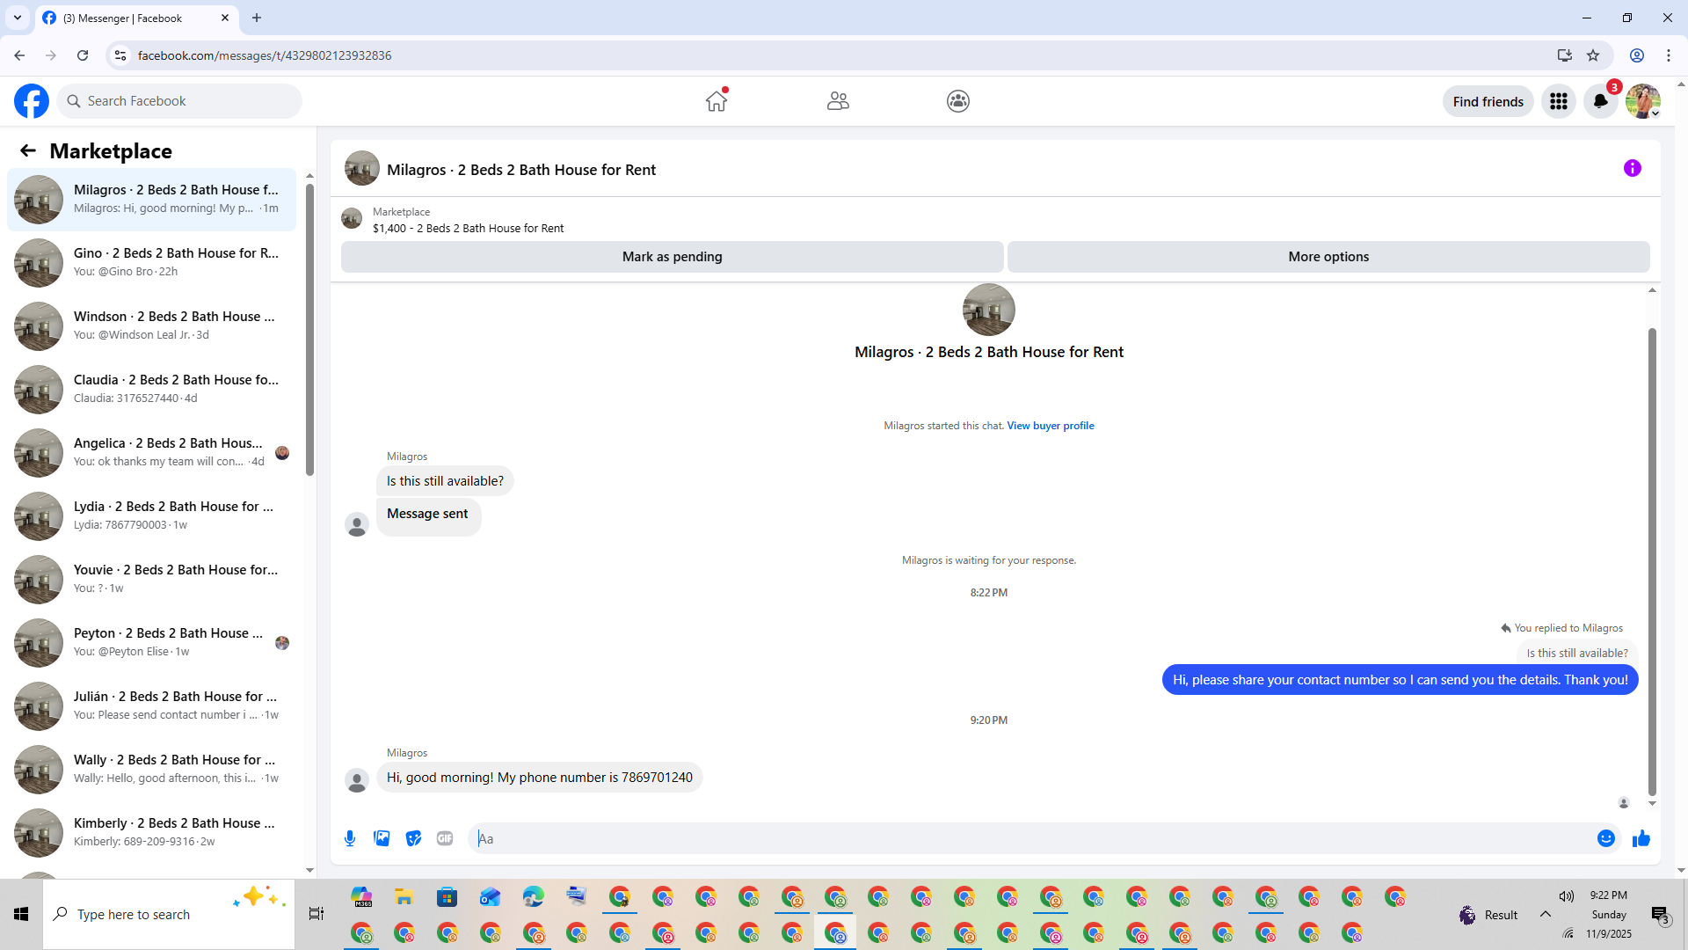Choose a GIF icon

[x=445, y=838]
